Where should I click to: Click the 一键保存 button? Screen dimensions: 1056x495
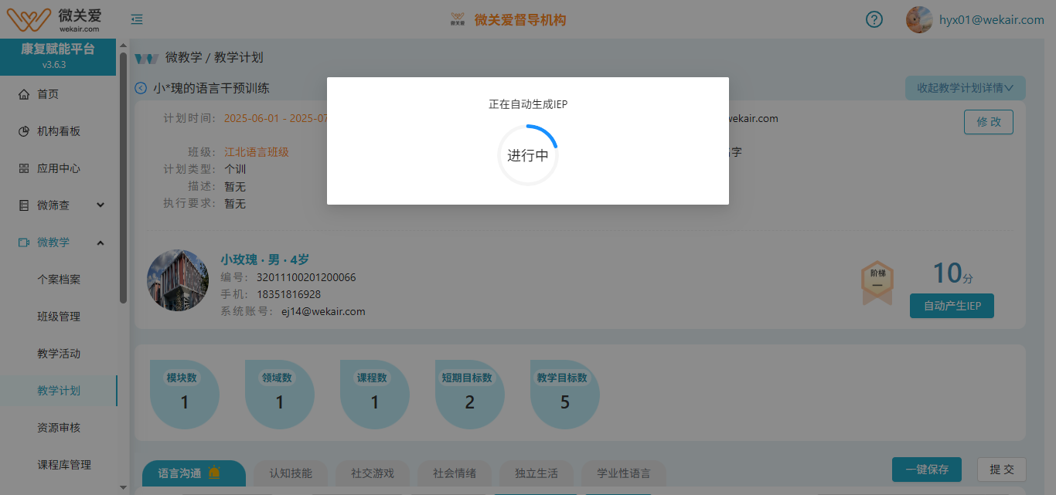926,470
